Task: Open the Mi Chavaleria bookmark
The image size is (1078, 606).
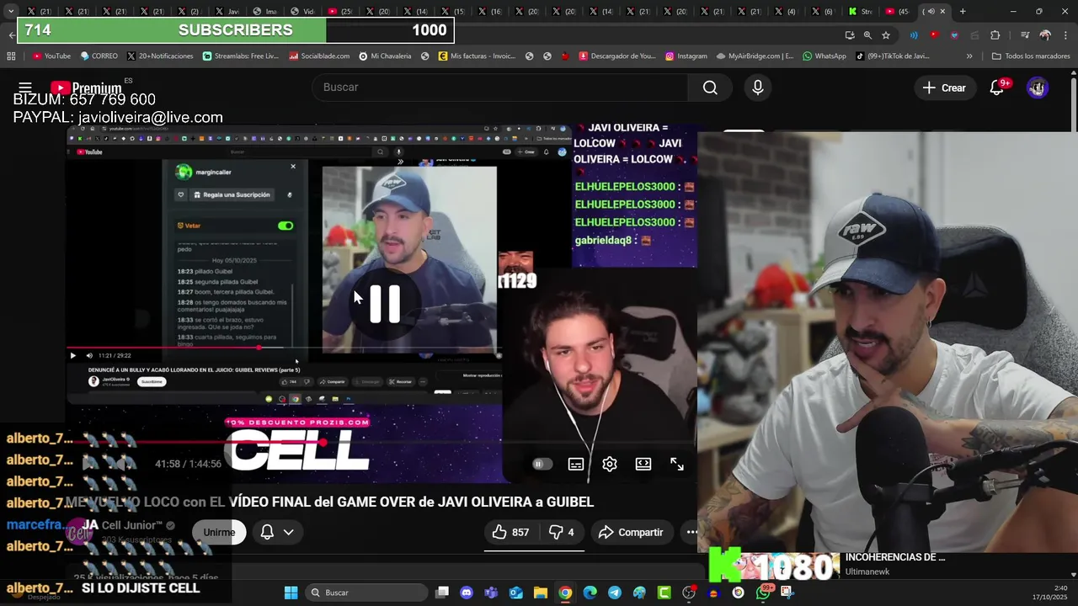Action: coord(385,56)
